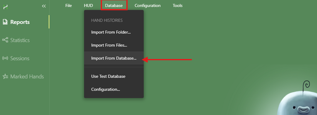317x115 pixels.
Task: Open the Configuration menu in menu bar
Action: click(x=148, y=6)
